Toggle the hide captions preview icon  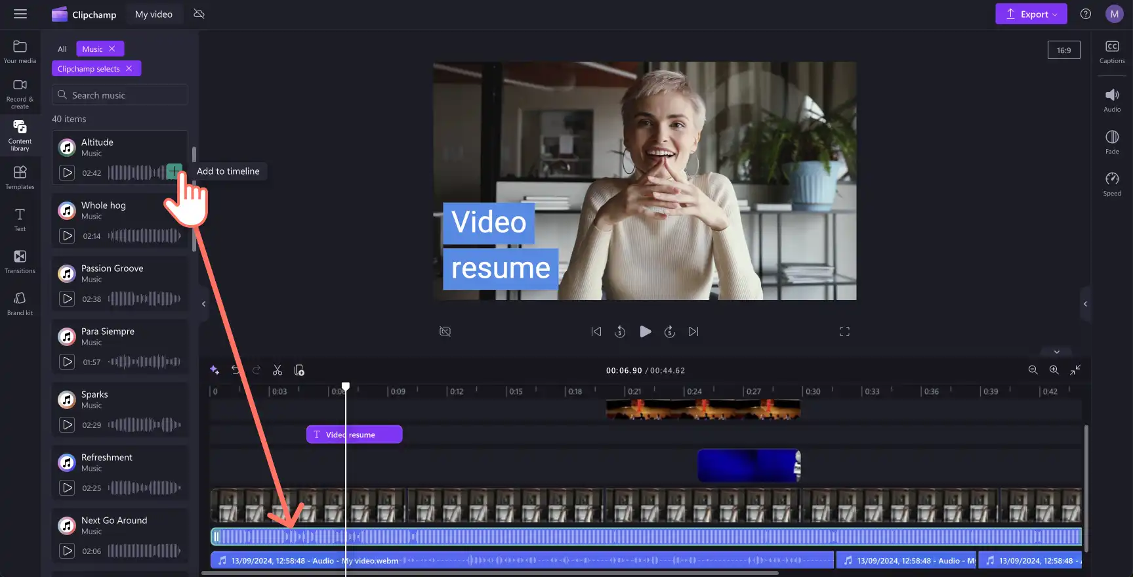tap(445, 331)
